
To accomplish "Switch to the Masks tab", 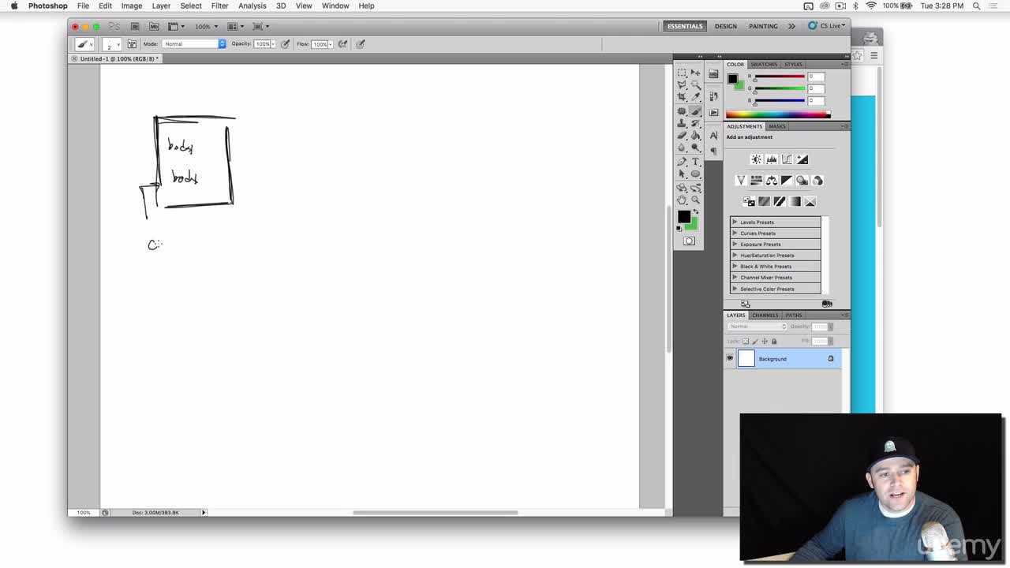I will (777, 126).
